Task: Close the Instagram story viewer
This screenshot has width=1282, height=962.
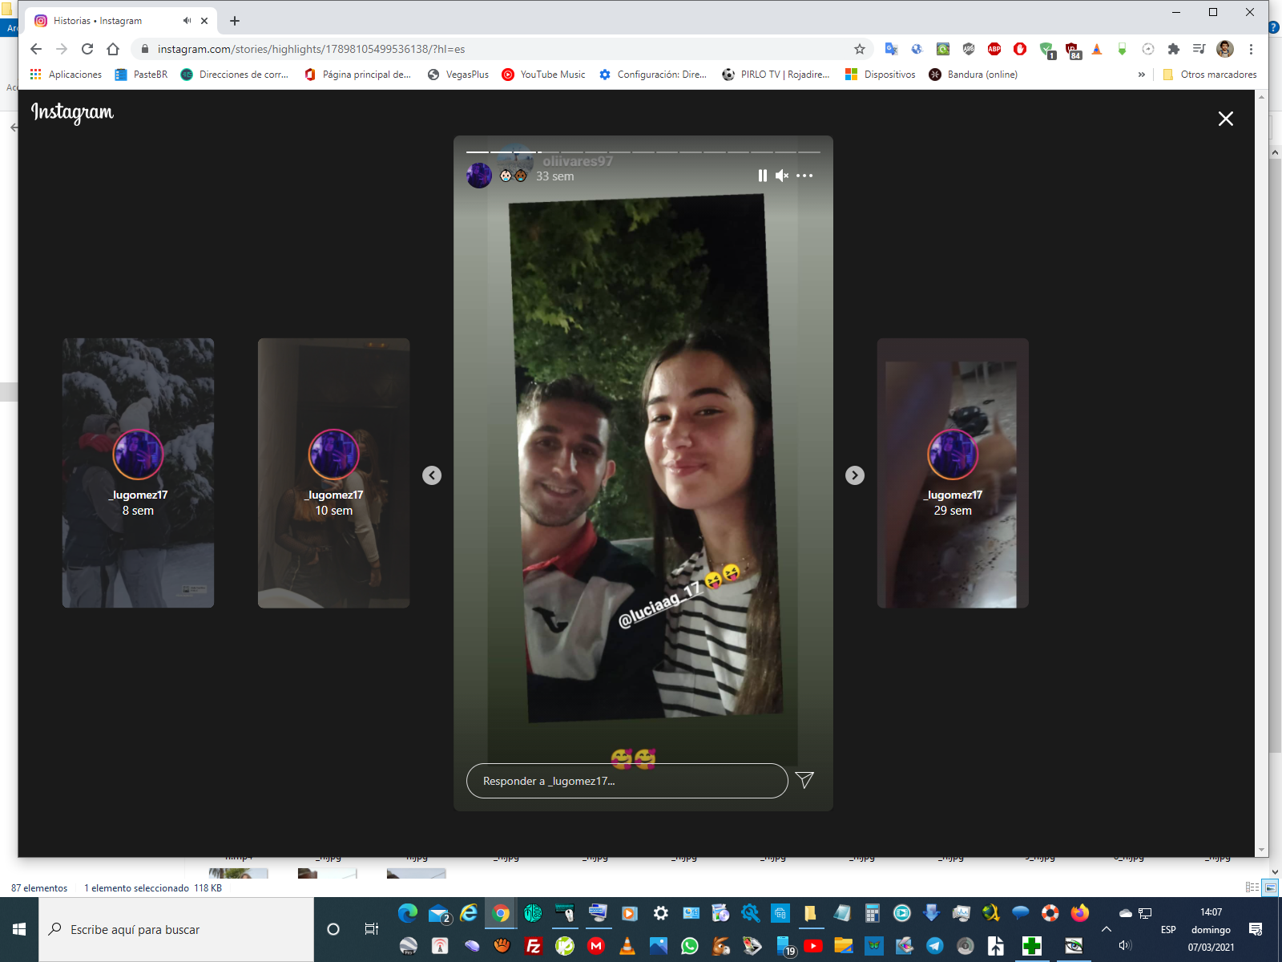Action: tap(1225, 119)
